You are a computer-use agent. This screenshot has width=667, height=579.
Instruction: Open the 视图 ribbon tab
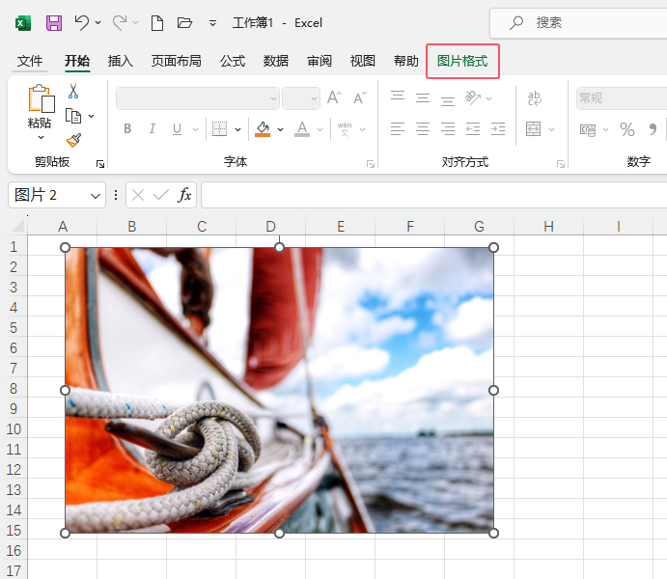(362, 61)
